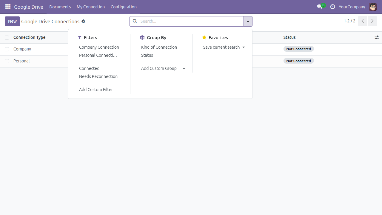
Task: Open the messages chat icon
Action: click(320, 7)
